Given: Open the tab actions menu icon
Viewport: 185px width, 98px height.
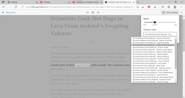Looking at the screenshot, I should (3, 2).
